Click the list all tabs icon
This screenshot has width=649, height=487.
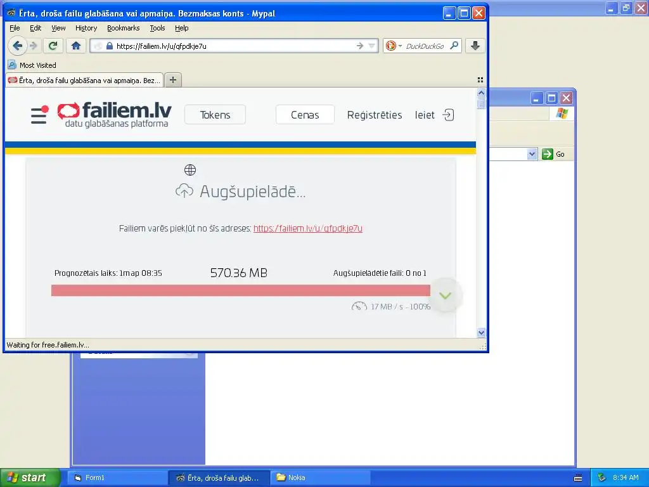point(480,80)
